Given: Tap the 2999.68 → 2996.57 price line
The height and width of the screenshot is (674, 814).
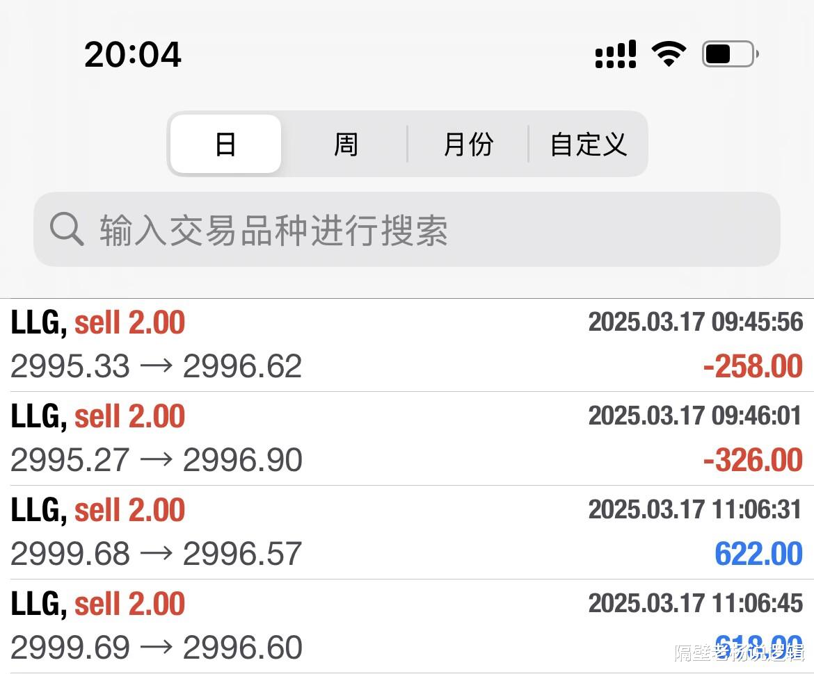Looking at the screenshot, I should tap(157, 554).
